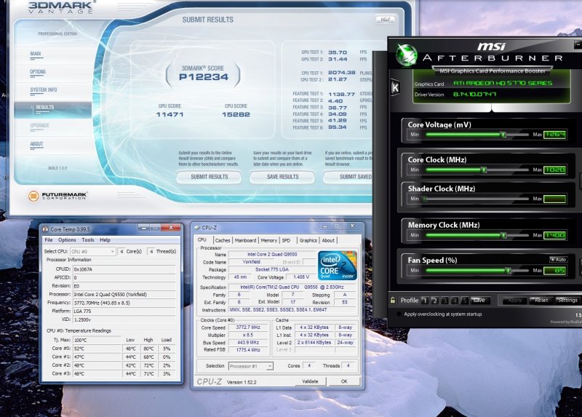582x417 pixels.
Task: Open the Processor #1 selection dropdown in CPU-Z
Action: (x=251, y=366)
